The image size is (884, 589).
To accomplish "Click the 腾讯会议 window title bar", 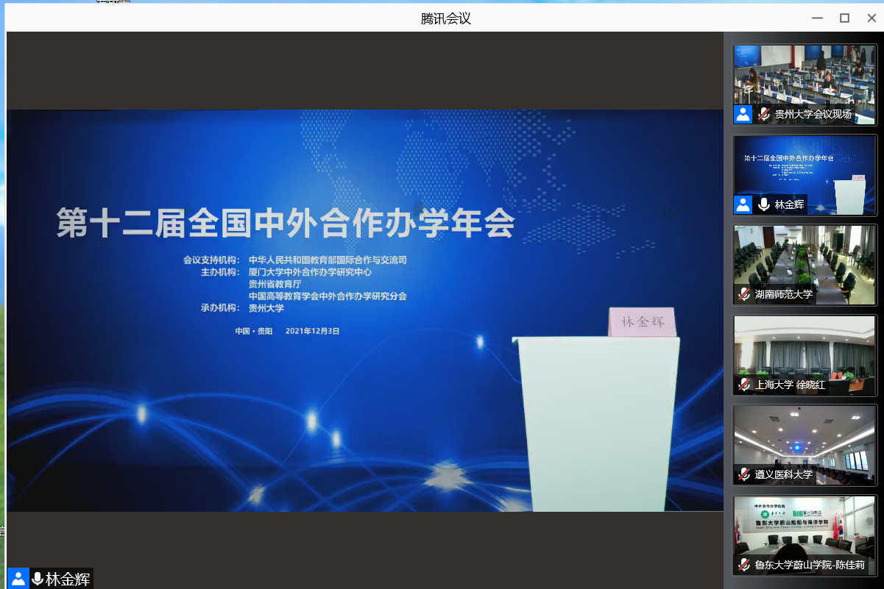I will 445,18.
